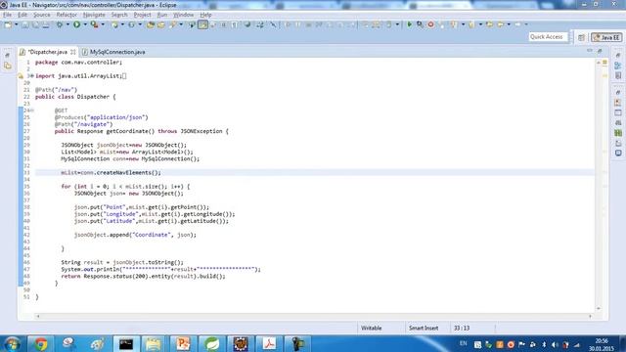The height and width of the screenshot is (352, 626).
Task: Select the Java EE perspective button
Action: pos(606,37)
